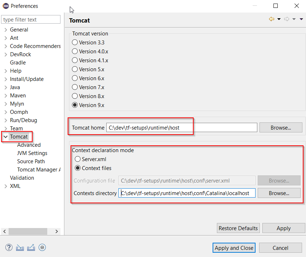Click the Apply and Close button

click(x=234, y=248)
